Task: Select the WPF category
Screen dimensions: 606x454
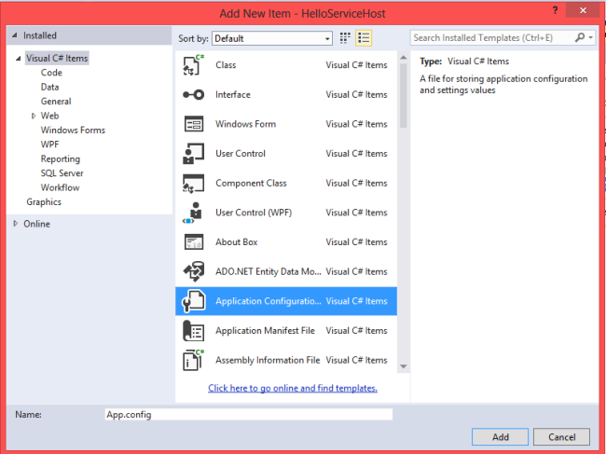Action: pos(49,144)
